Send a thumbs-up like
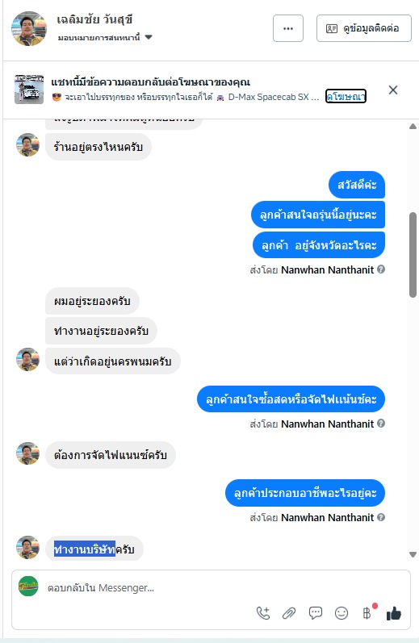Screen dimensions: 419x643 tap(393, 613)
